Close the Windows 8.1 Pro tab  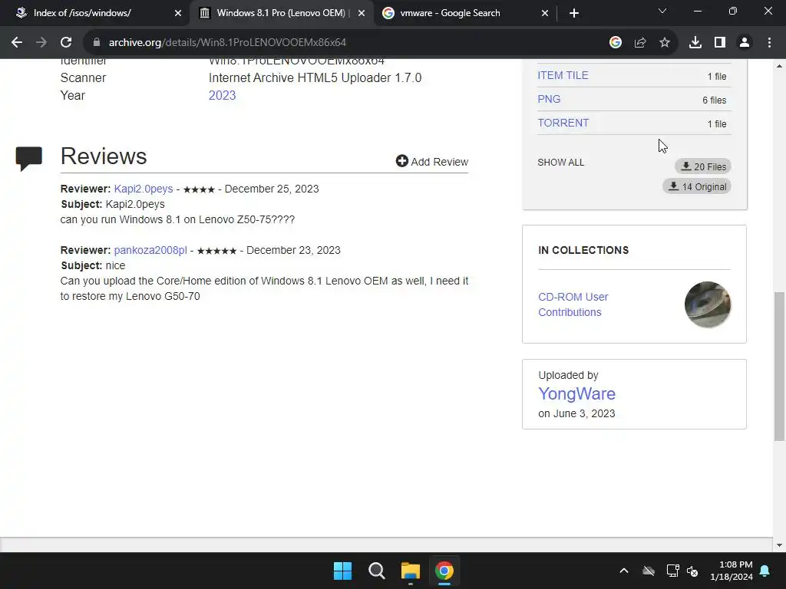(x=362, y=13)
